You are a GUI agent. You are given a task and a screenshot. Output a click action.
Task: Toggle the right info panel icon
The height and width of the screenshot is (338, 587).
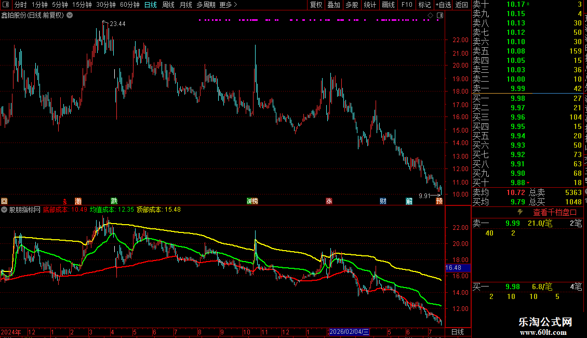(440, 16)
